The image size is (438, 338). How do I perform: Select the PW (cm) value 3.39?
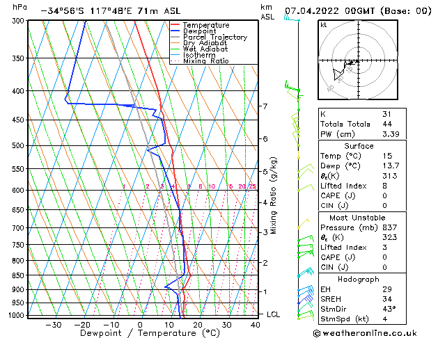[x=391, y=134]
